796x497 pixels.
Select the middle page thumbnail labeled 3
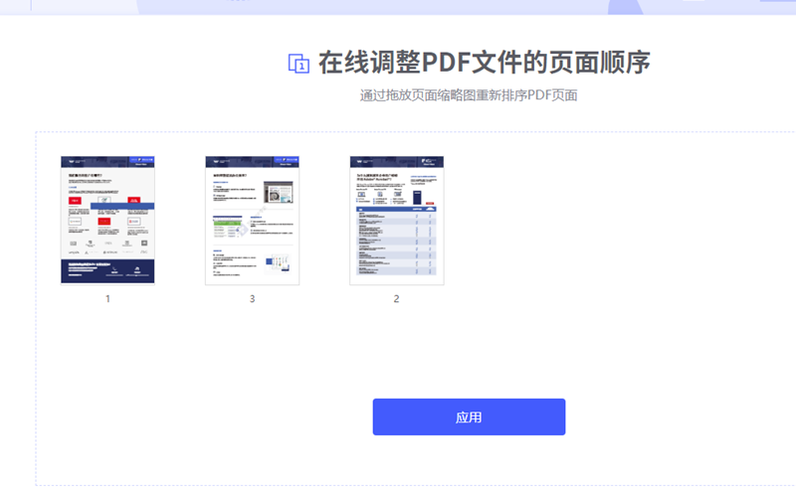[252, 220]
